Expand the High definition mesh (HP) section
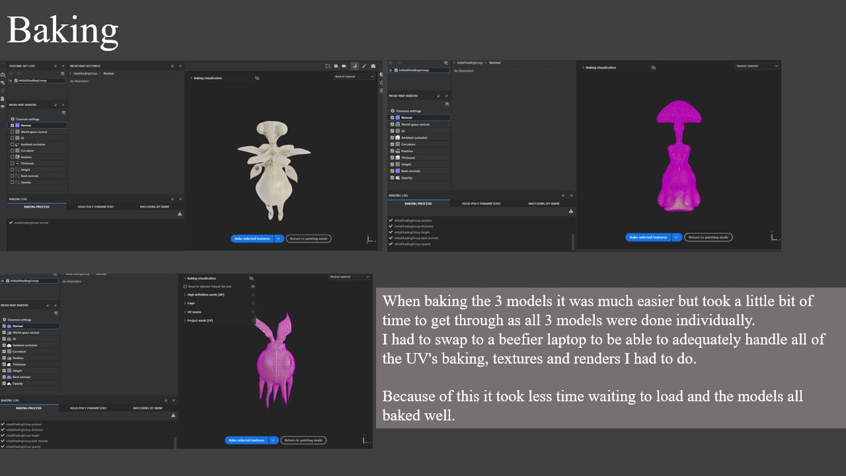The image size is (846, 476). 185,295
